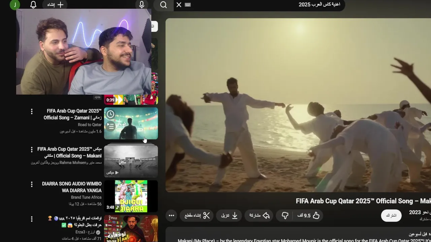Click the Subscribe button
Image resolution: width=431 pixels, height=242 pixels.
tap(391, 215)
